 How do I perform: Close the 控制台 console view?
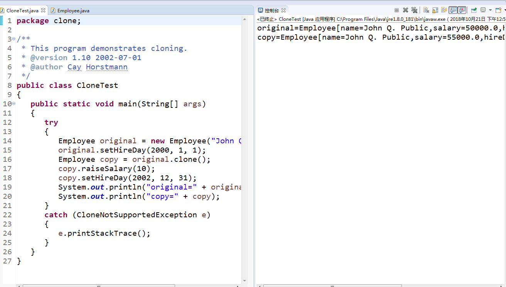pos(283,10)
